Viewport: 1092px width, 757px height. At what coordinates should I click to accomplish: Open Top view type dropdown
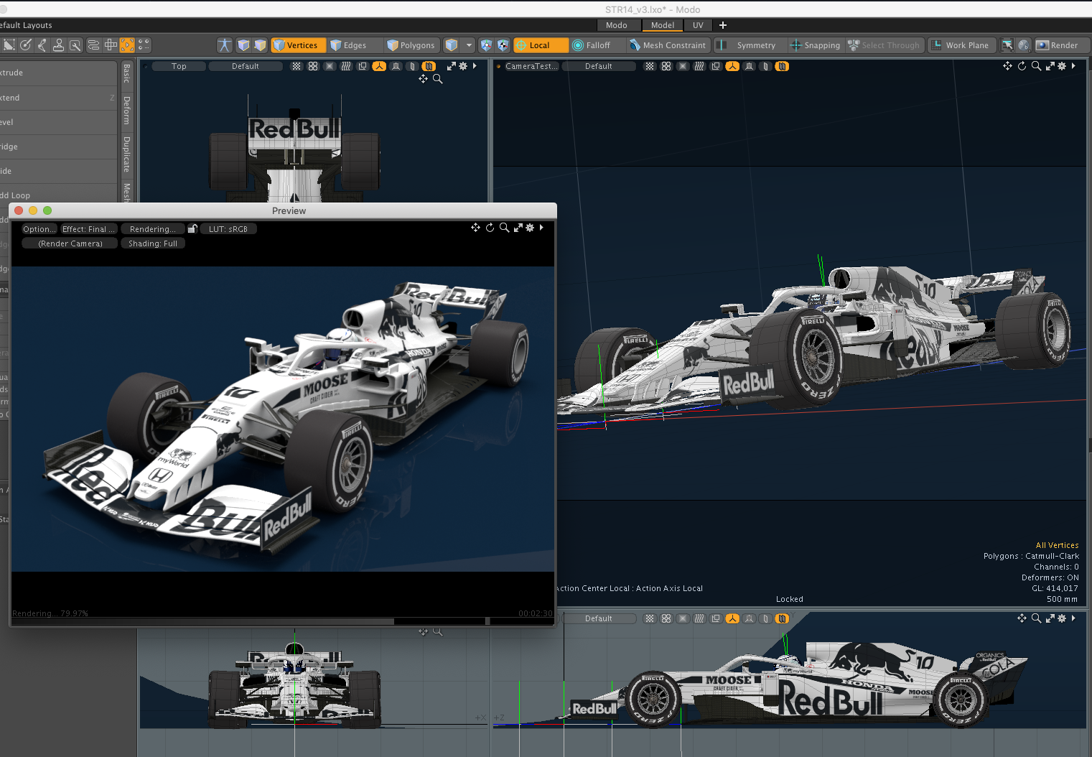[x=179, y=66]
